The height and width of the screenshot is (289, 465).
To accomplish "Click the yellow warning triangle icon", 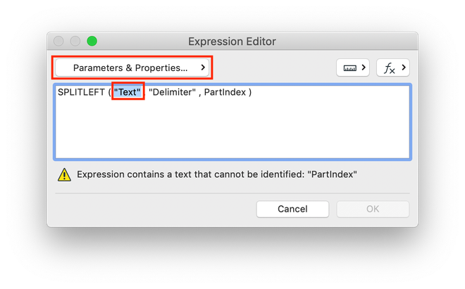I will pyautogui.click(x=64, y=175).
